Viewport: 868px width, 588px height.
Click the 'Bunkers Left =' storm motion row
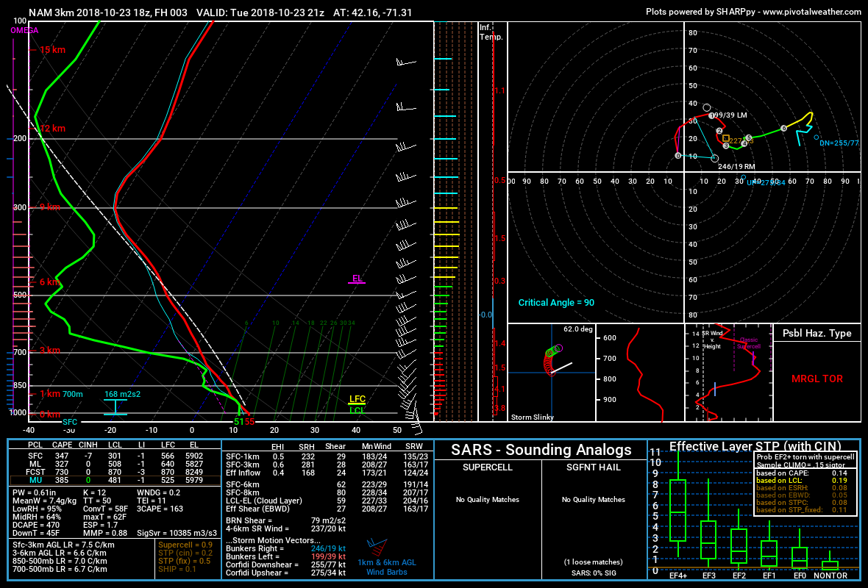(x=285, y=556)
